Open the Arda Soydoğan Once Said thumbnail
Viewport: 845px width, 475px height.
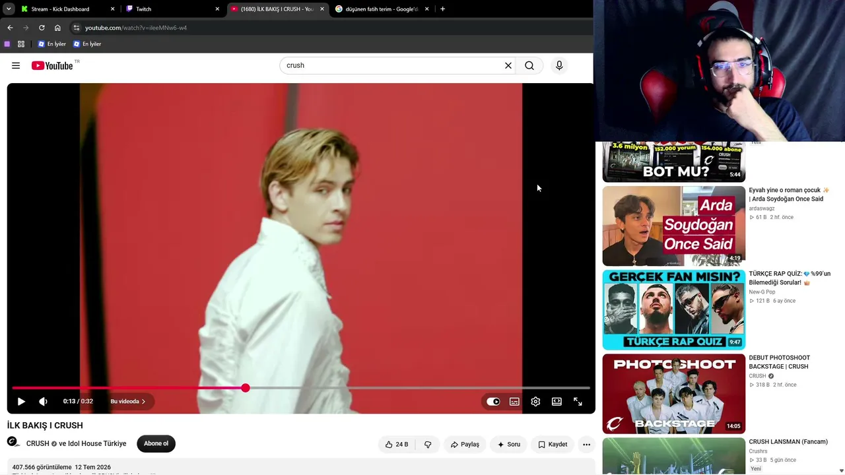click(x=673, y=226)
